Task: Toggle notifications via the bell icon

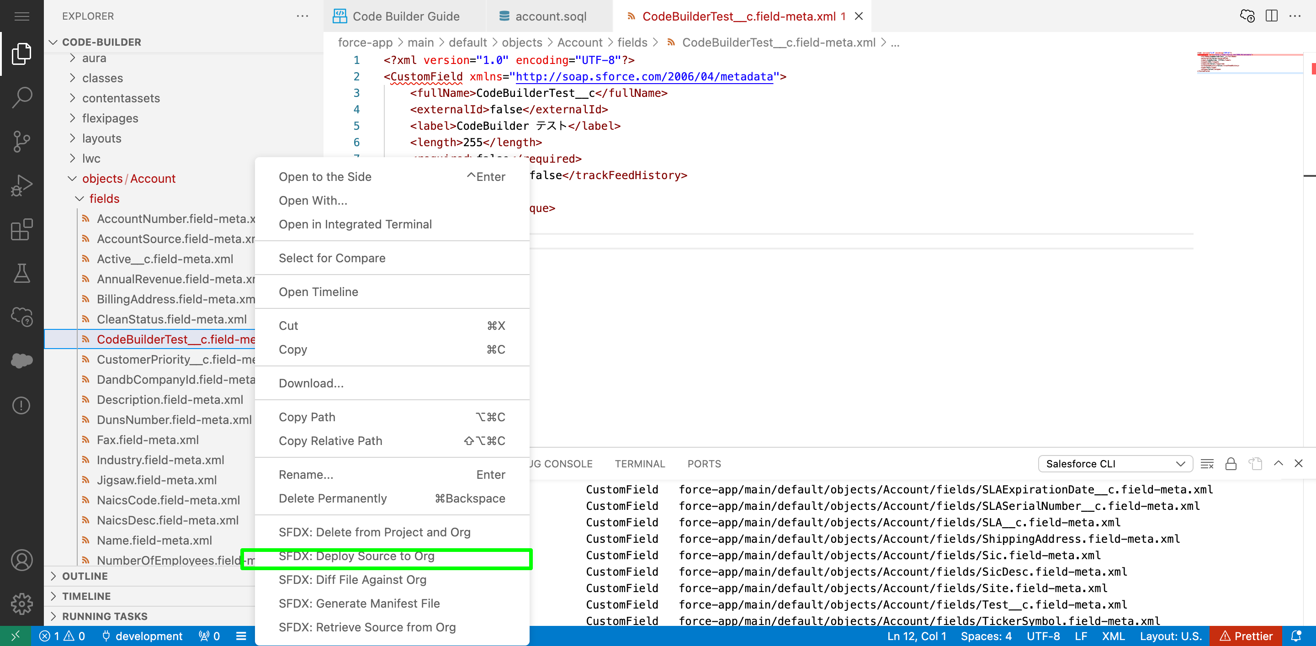Action: click(x=1297, y=636)
